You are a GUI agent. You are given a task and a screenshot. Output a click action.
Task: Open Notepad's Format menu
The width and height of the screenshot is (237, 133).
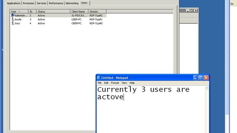click(115, 83)
